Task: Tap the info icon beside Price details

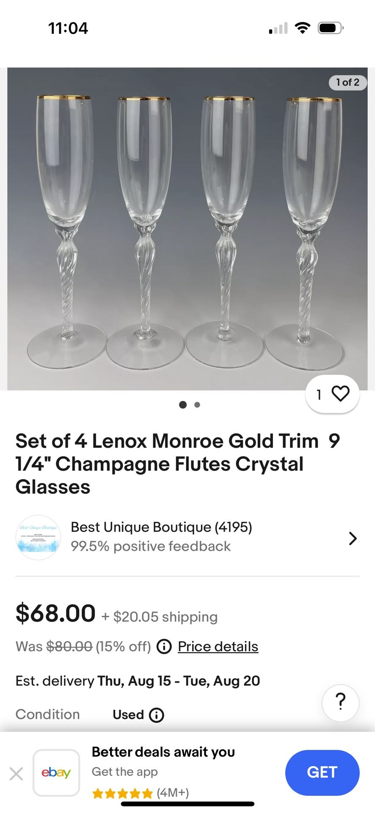Action: [164, 647]
